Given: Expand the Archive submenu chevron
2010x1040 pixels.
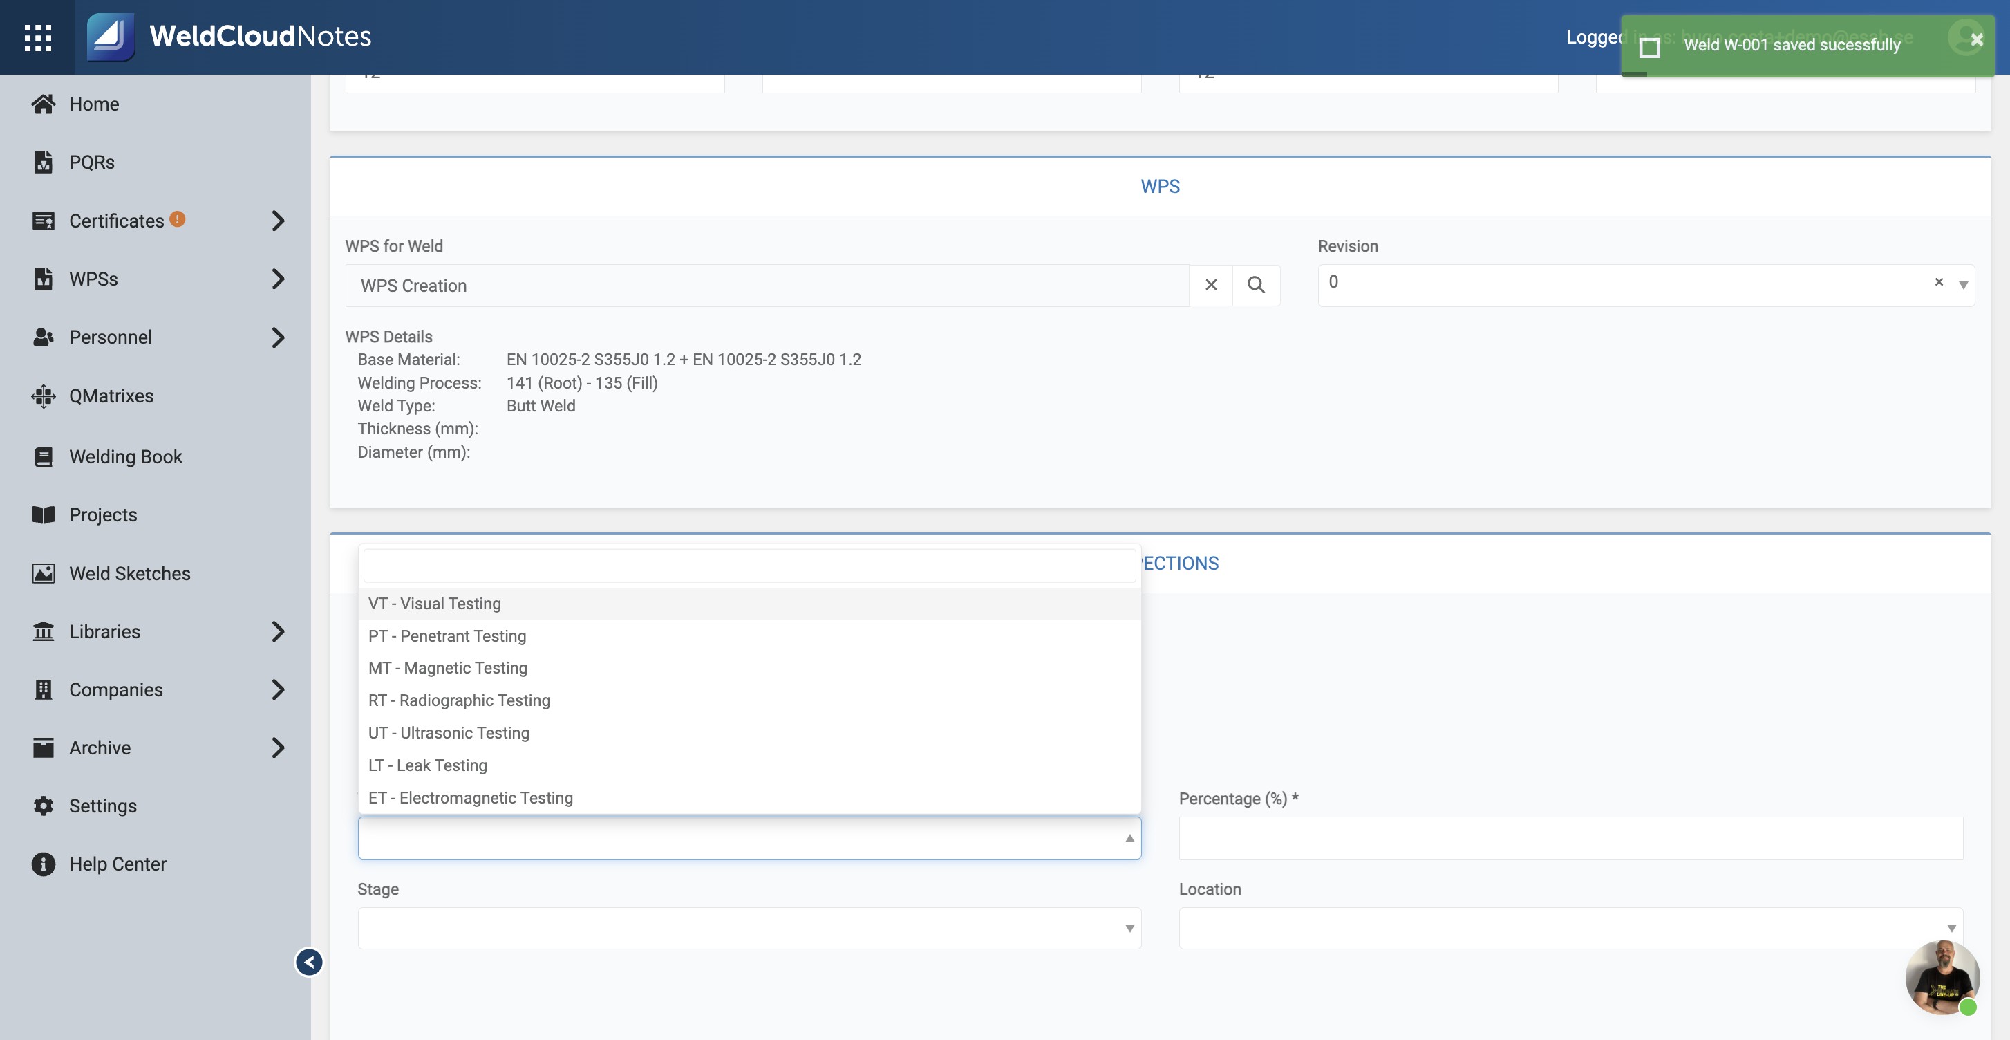Looking at the screenshot, I should pyautogui.click(x=278, y=748).
